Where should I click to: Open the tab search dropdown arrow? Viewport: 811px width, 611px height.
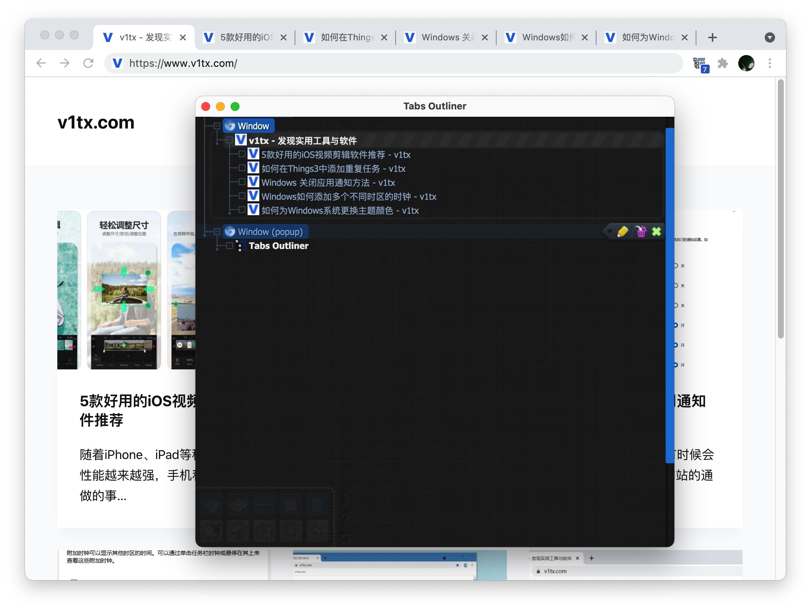point(769,37)
